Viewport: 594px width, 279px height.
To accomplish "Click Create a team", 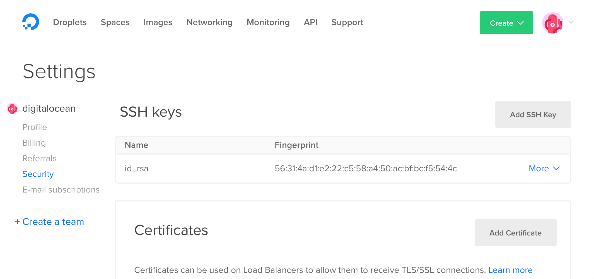I will click(x=49, y=222).
